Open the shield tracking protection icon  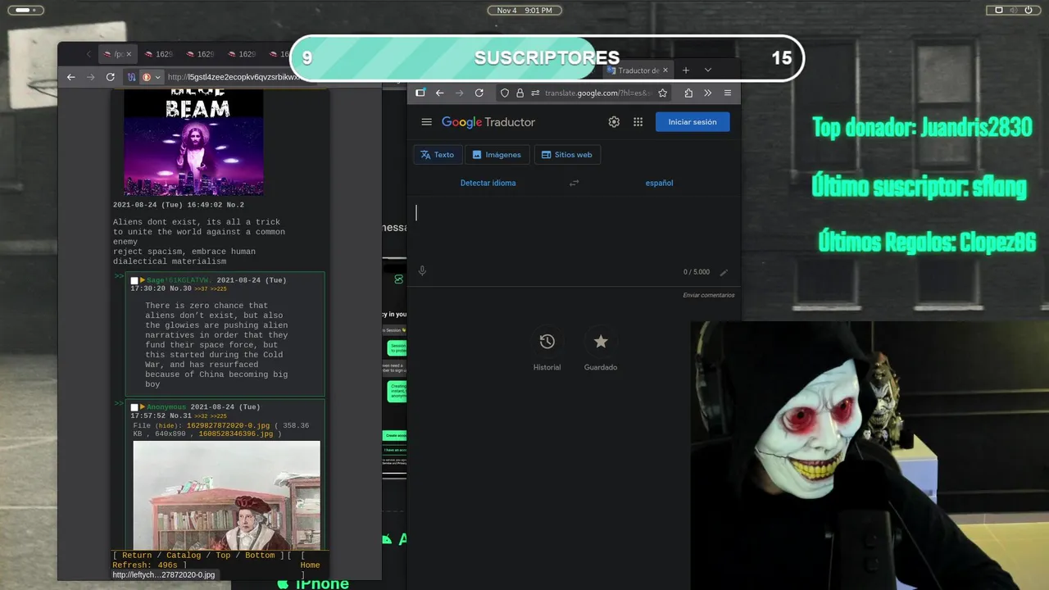505,93
